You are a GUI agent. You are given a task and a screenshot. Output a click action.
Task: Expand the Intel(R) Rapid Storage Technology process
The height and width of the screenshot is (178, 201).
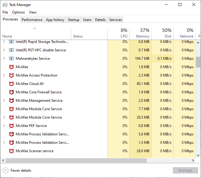pos(4,42)
